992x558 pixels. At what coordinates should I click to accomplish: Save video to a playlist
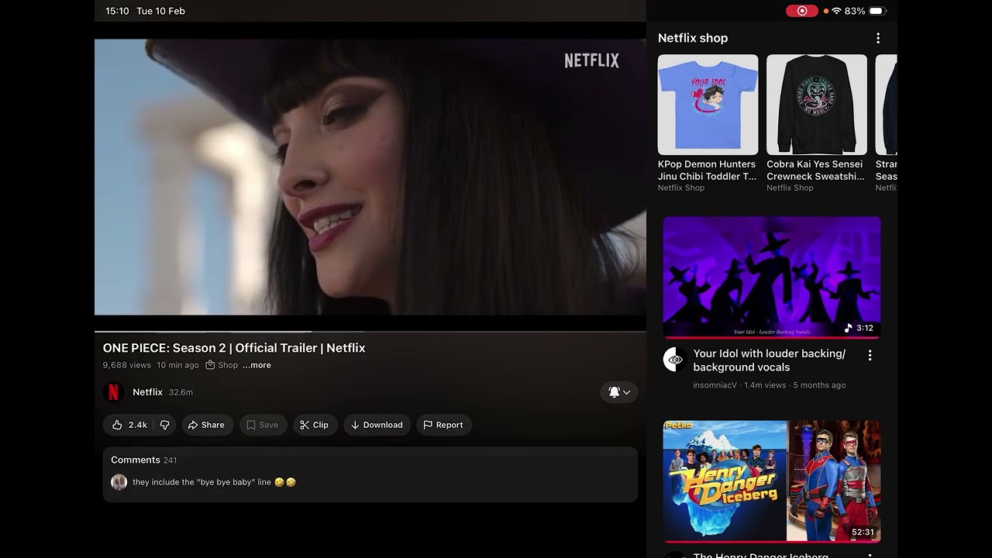[x=263, y=425]
